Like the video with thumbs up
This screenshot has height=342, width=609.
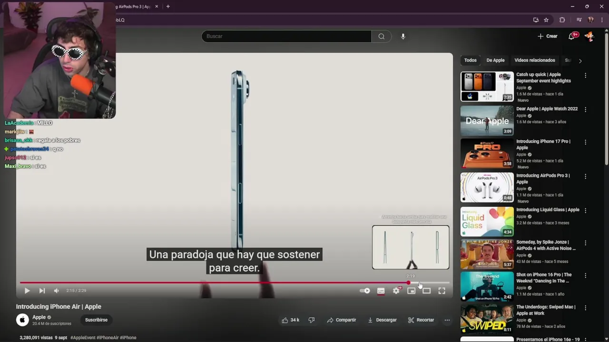[290, 320]
